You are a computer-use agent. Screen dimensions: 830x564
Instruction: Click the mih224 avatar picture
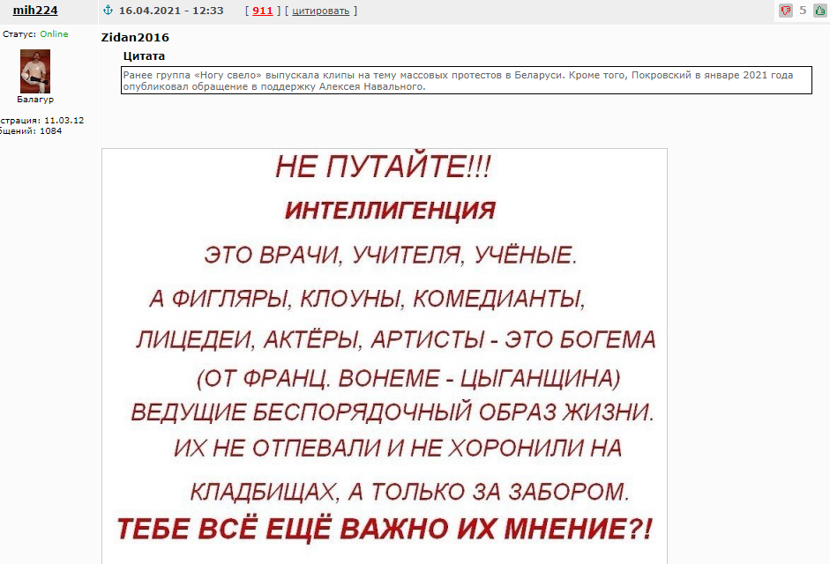click(x=35, y=71)
